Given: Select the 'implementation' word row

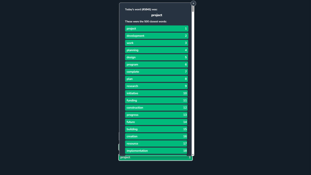Looking at the screenshot, I should [156, 151].
